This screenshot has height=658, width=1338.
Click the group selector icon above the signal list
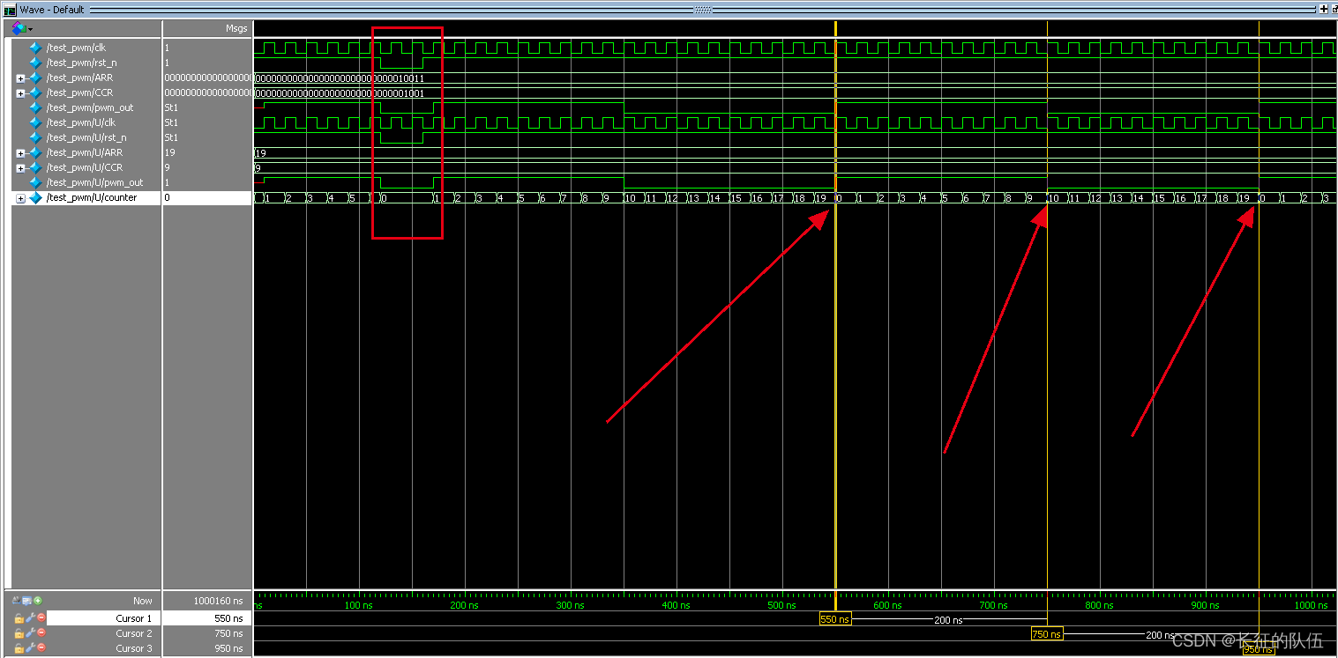17,27
